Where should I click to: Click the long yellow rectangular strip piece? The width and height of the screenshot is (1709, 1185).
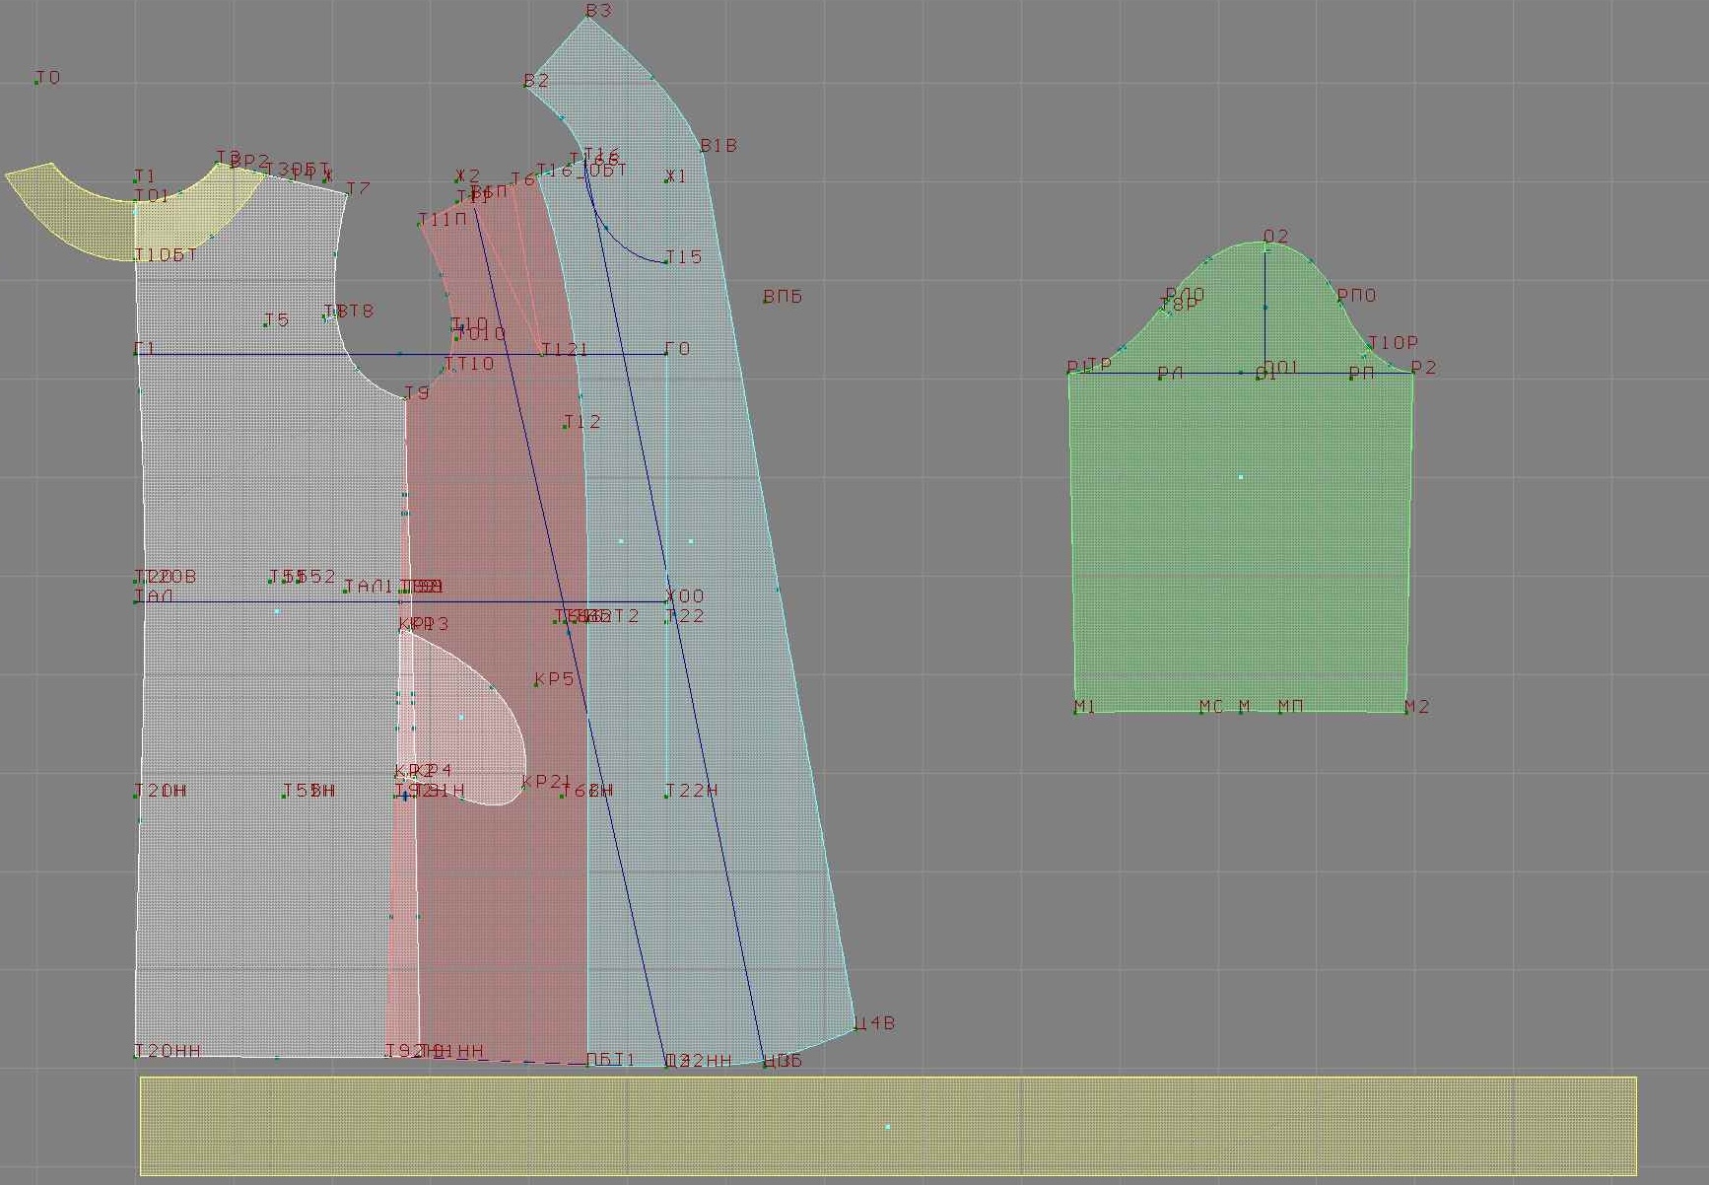[x=887, y=1126]
